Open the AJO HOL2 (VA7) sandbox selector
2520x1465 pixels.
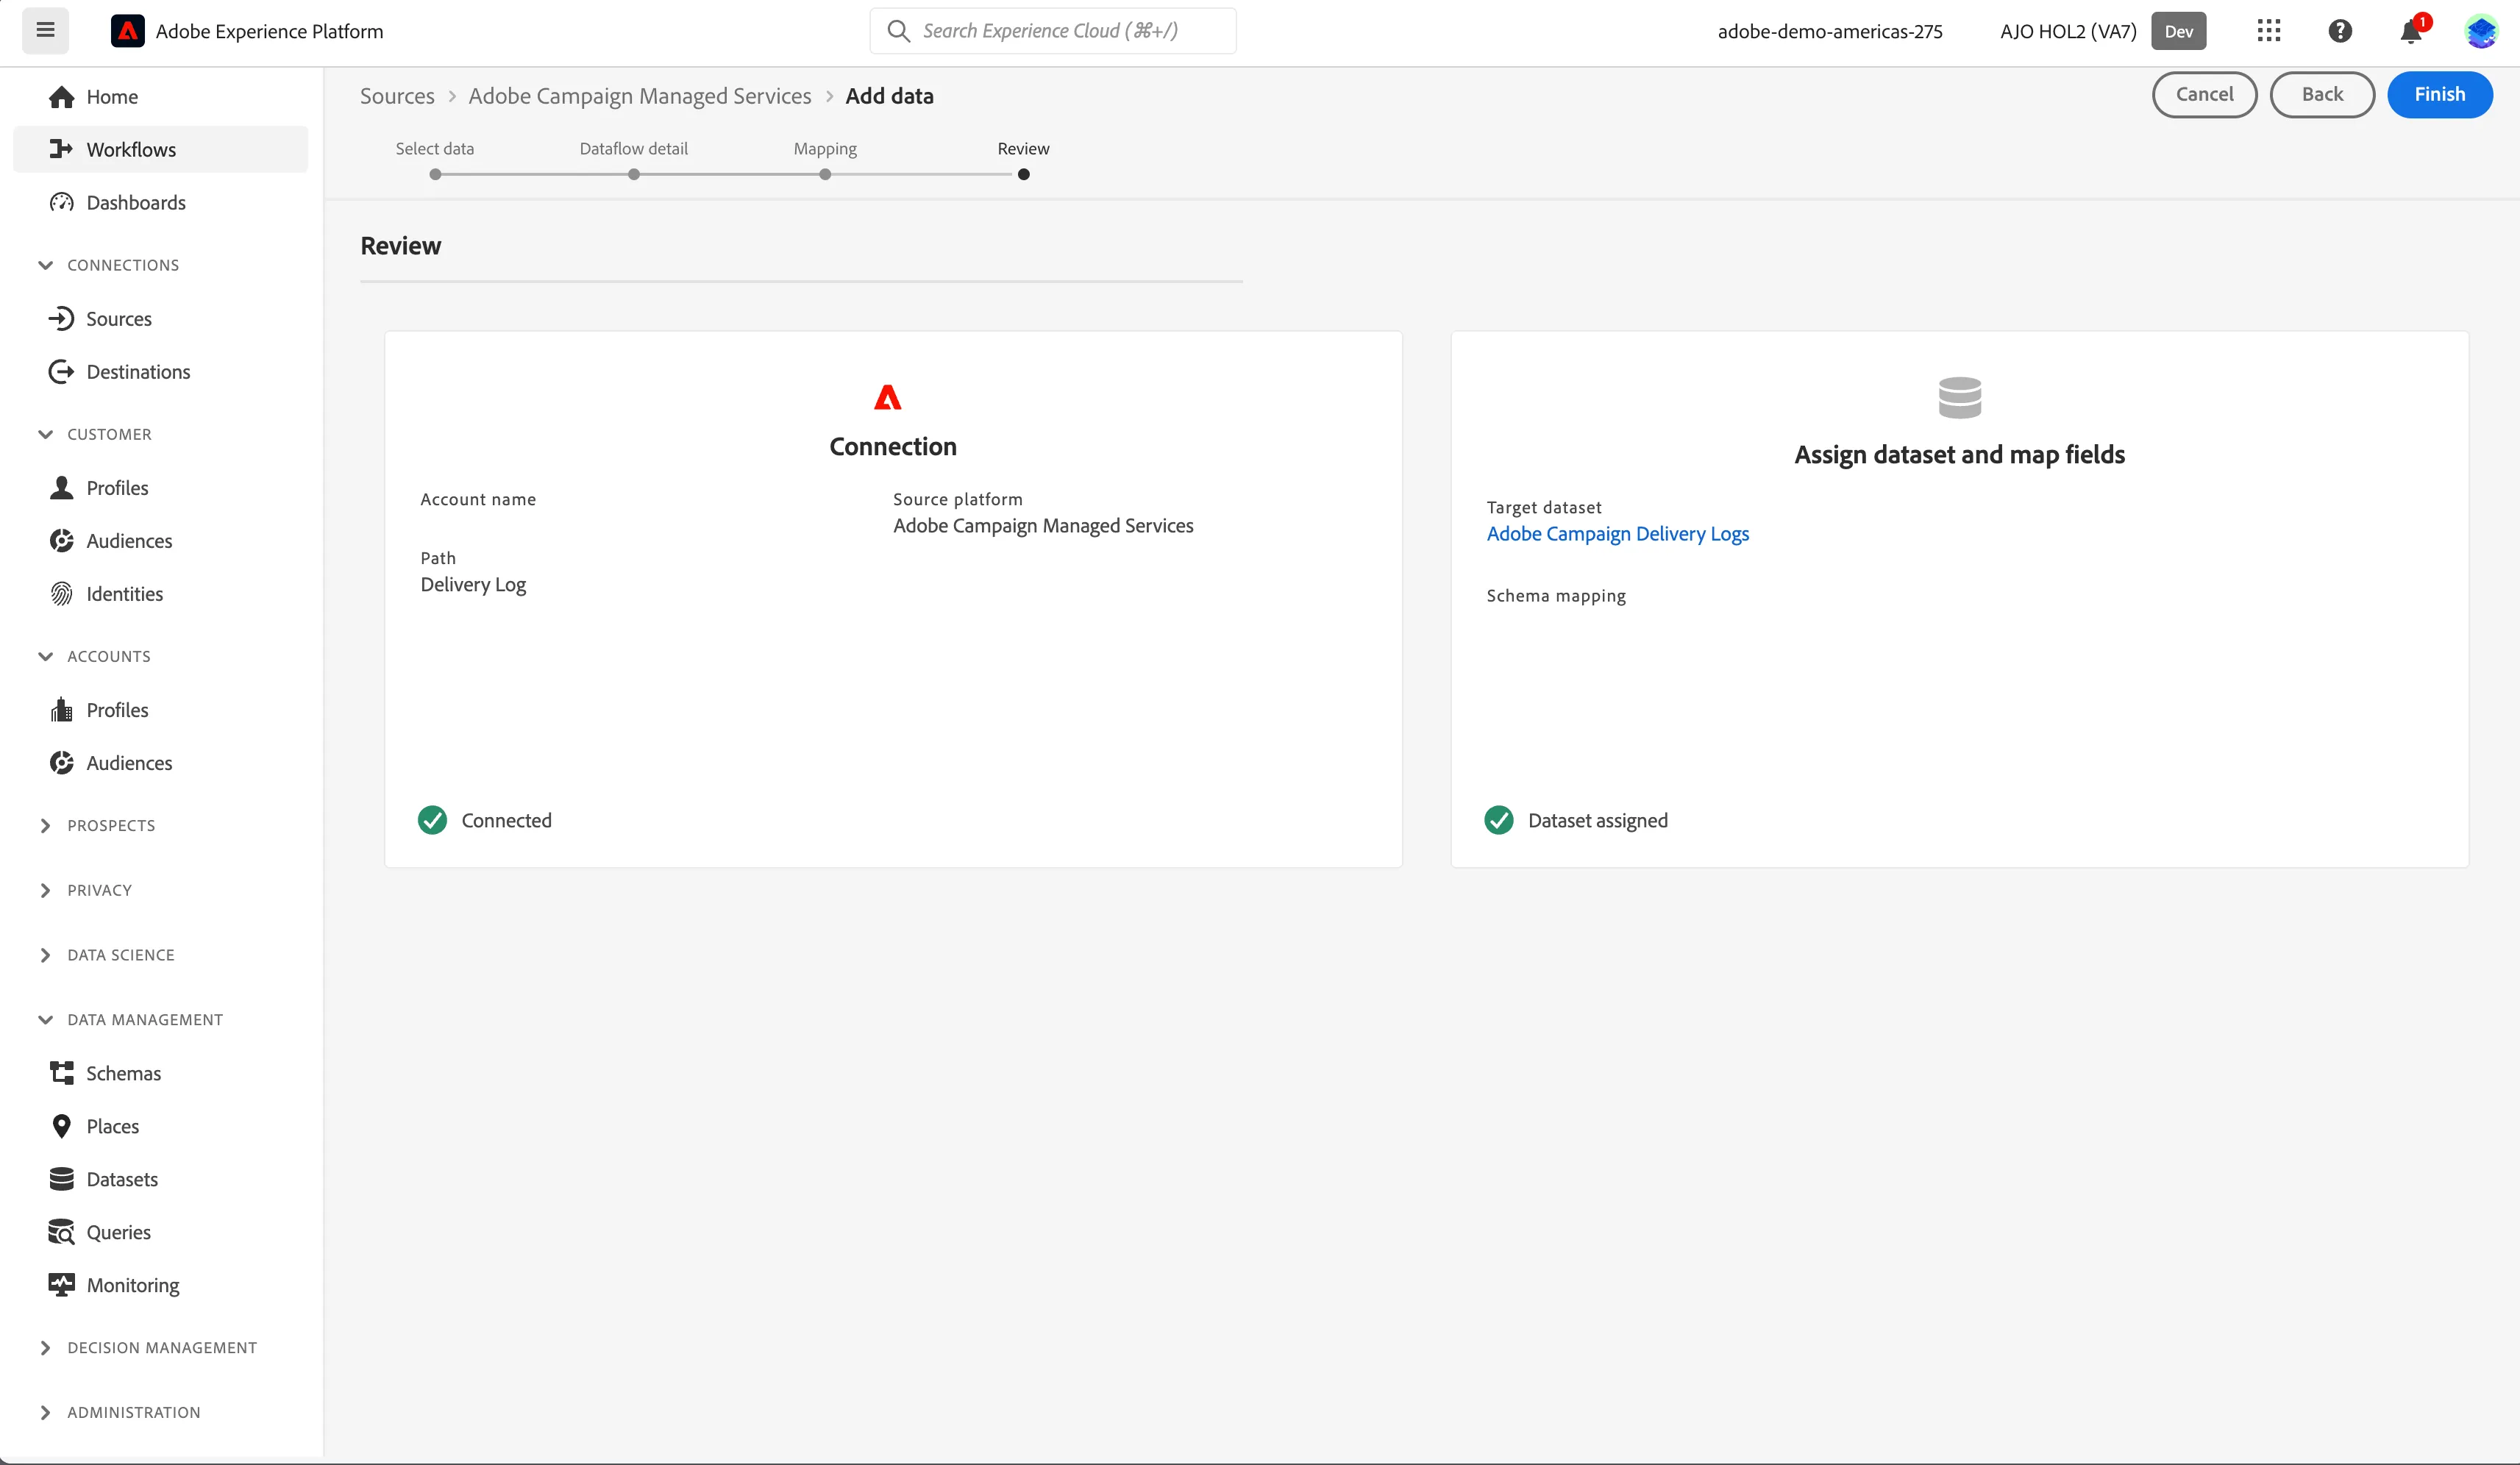(2102, 31)
